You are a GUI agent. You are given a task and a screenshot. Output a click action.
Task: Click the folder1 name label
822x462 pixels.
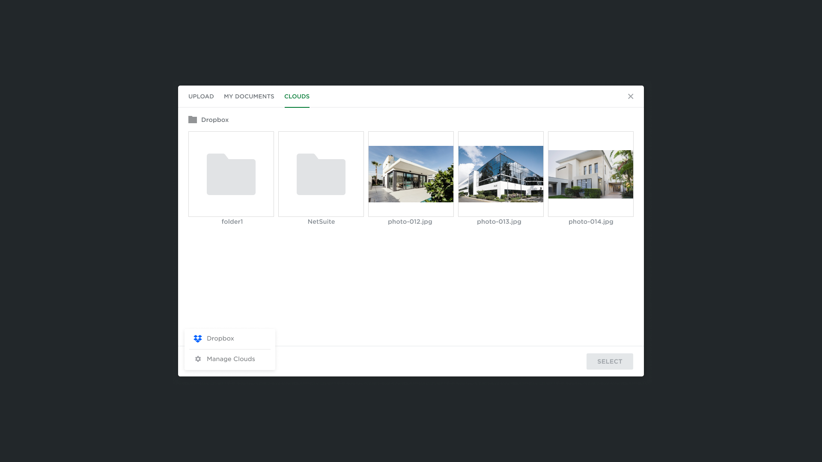tap(232, 222)
